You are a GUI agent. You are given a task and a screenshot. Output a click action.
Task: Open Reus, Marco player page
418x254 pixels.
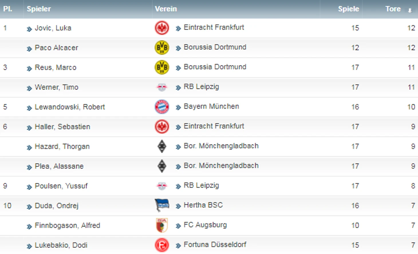(x=56, y=68)
